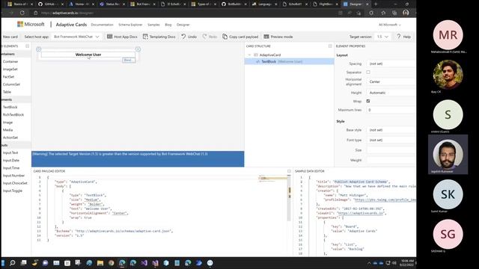Click the New card button

(x=10, y=37)
